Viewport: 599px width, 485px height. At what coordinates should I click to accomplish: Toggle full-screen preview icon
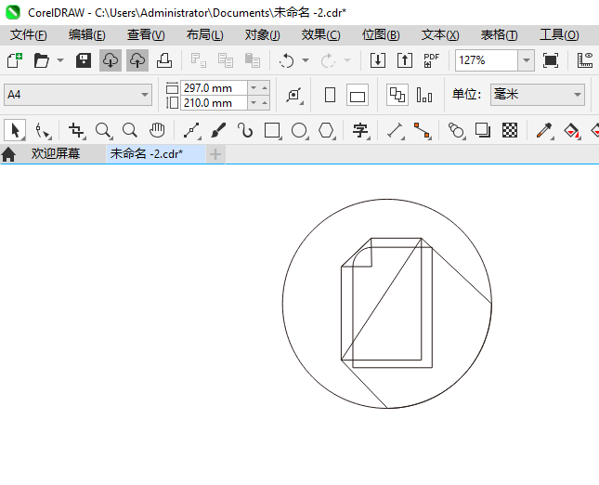(x=551, y=60)
